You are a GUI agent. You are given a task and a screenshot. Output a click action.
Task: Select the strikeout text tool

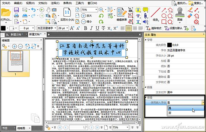point(138,16)
